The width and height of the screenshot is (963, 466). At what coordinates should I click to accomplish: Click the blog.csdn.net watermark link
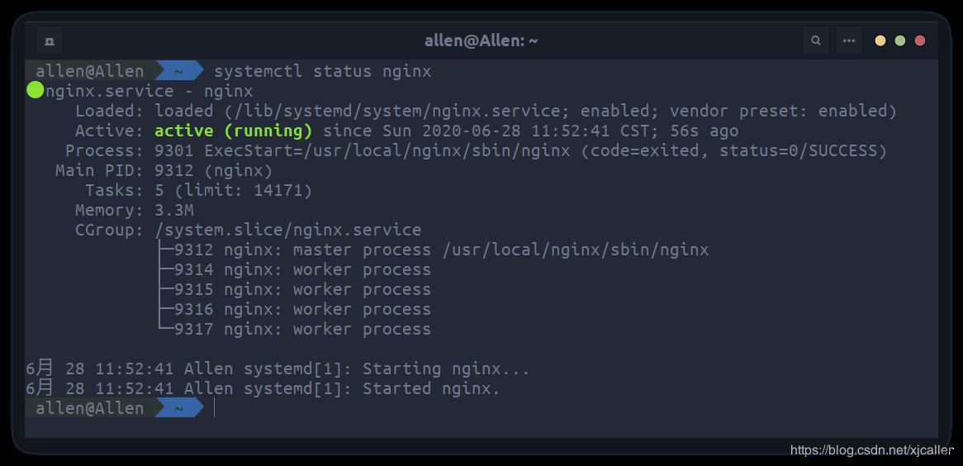click(871, 450)
